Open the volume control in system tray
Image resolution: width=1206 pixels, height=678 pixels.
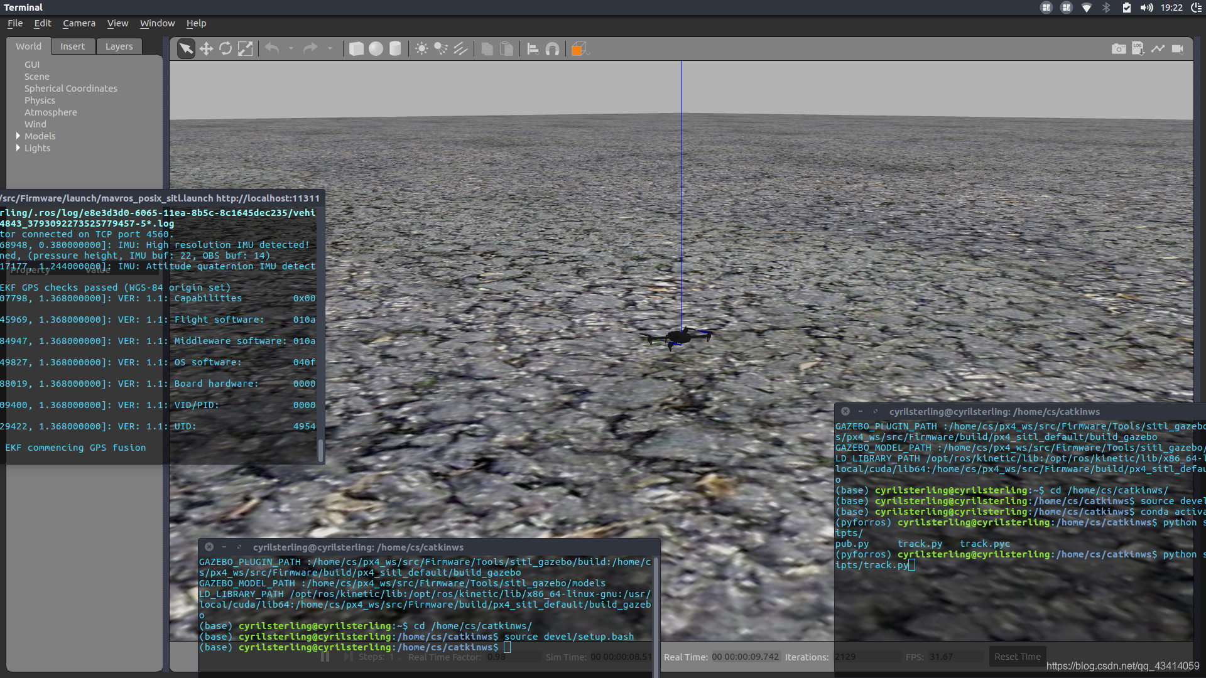1146,8
